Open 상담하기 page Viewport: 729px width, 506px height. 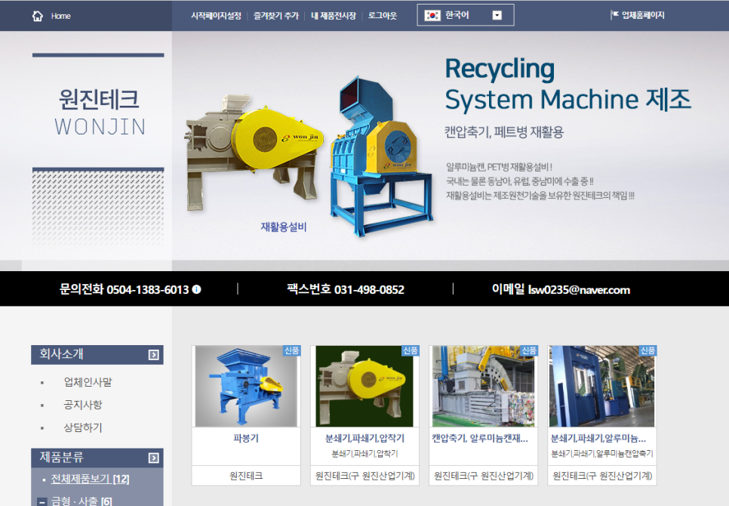tap(83, 427)
